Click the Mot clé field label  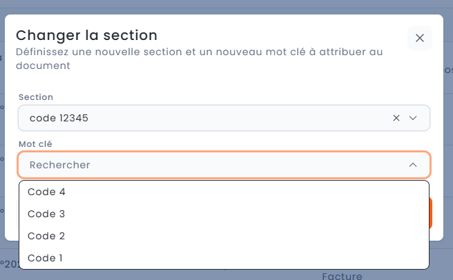pyautogui.click(x=36, y=143)
